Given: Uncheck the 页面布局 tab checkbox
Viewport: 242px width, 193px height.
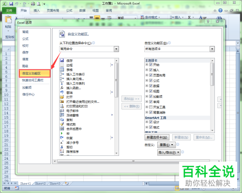Looking at the screenshot, I should click(151, 75).
